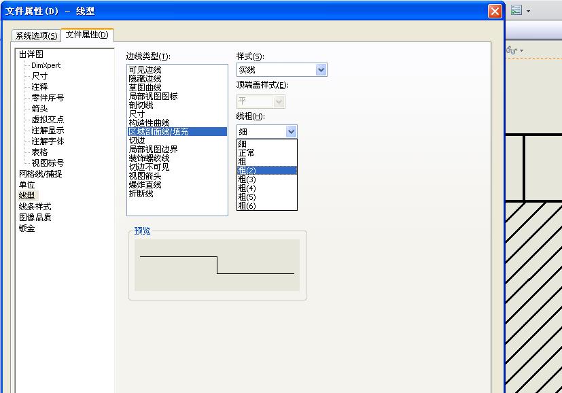Viewport: 562px width, 393px height.
Task: Open the 表格 settings node
Action: click(39, 152)
